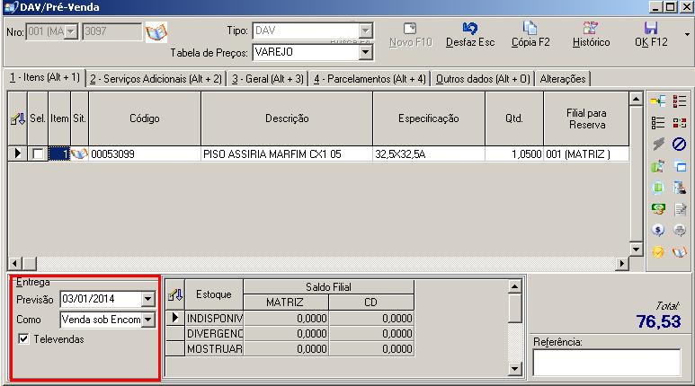This screenshot has width=695, height=386.
Task: Click the blue prohibition circle icon
Action: pyautogui.click(x=679, y=144)
